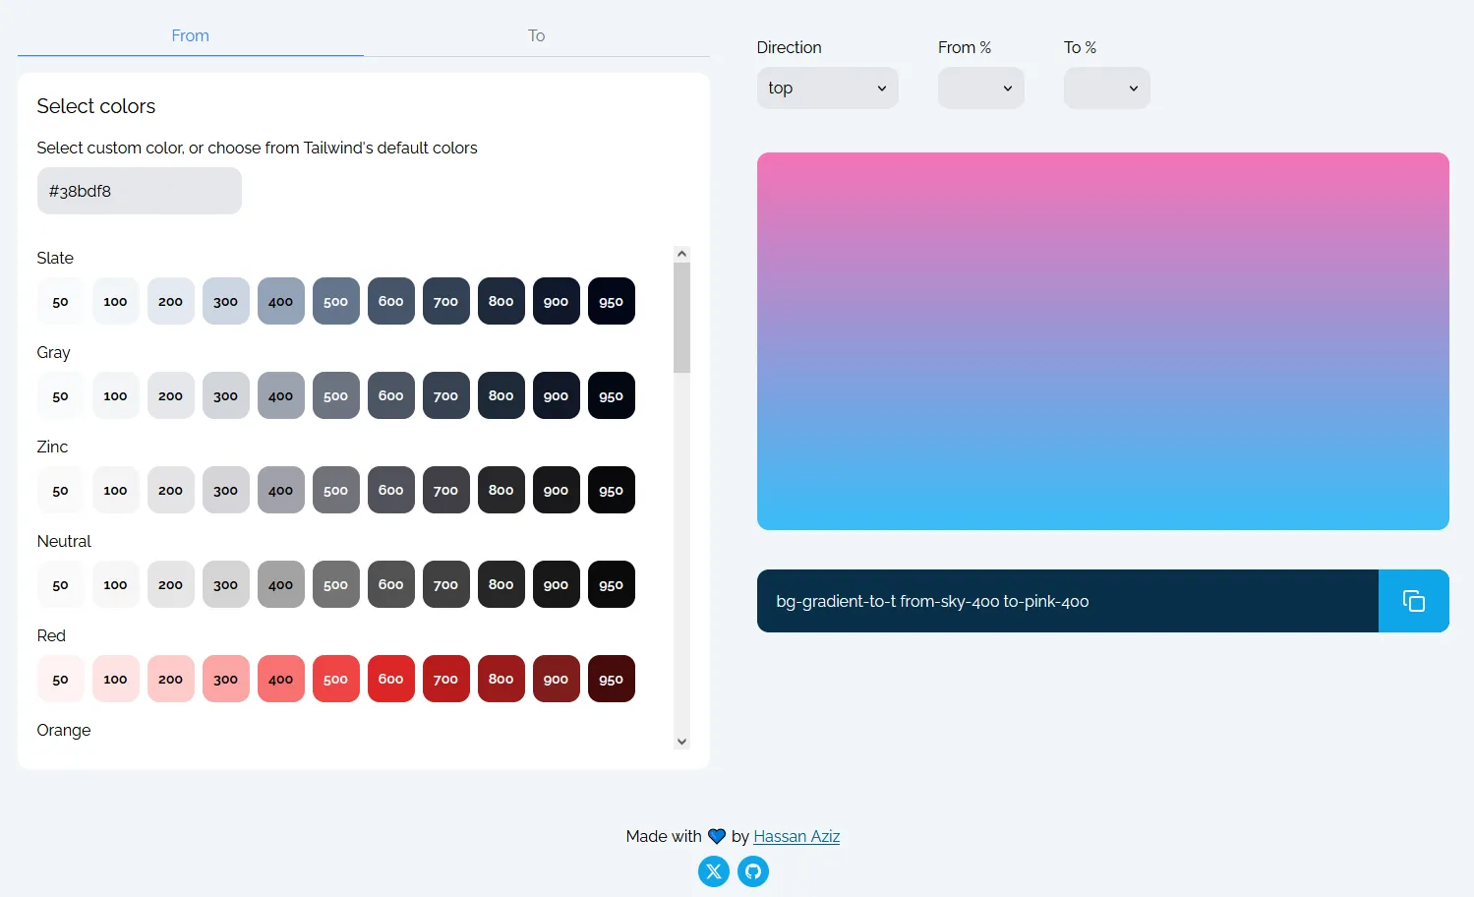Click the color list scrollbar thumb
The width and height of the screenshot is (1474, 897).
click(681, 317)
